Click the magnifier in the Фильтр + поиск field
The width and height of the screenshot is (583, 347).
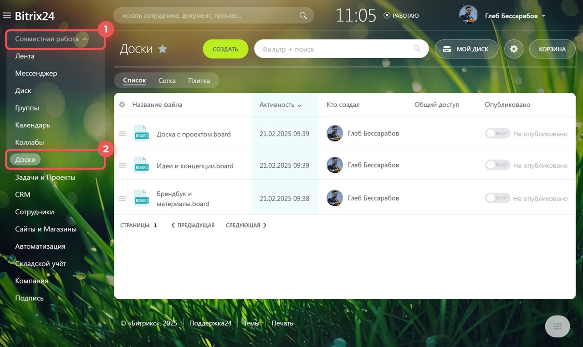point(417,49)
